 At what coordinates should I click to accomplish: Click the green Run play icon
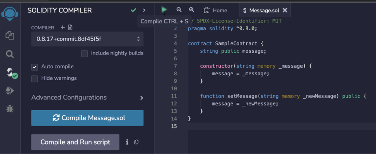164,10
